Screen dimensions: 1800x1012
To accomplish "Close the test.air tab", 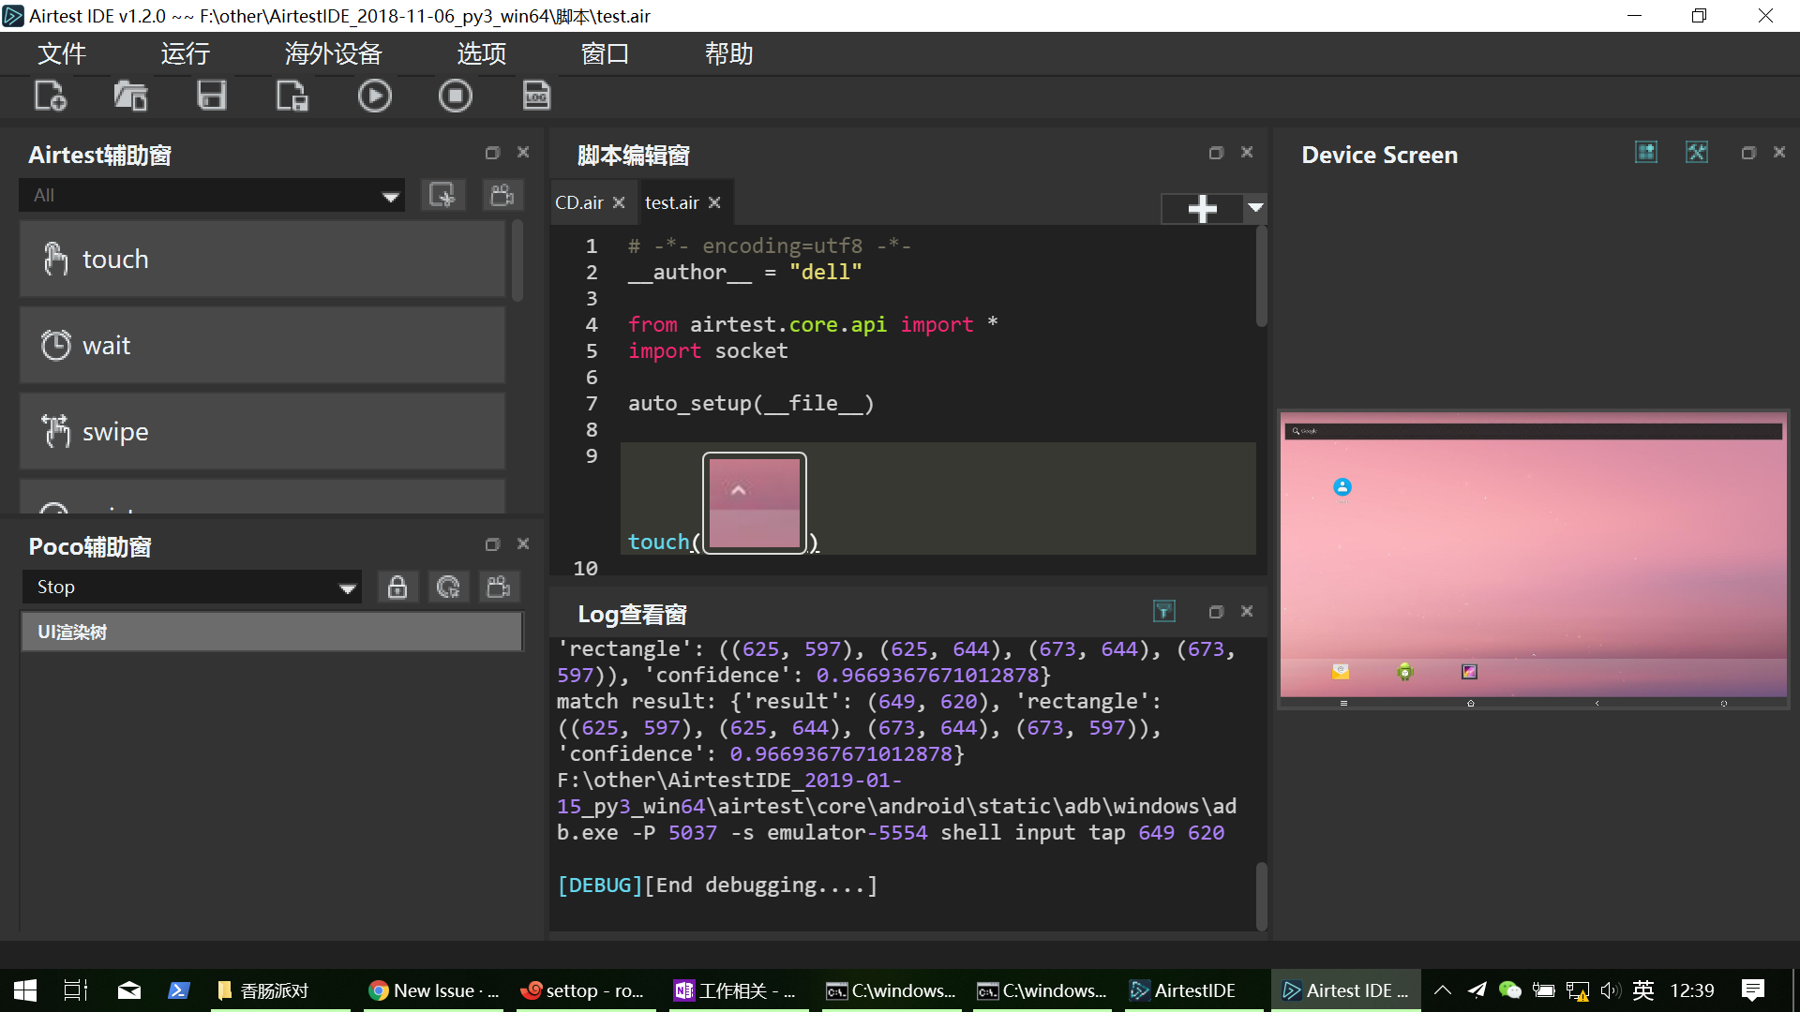I will click(x=714, y=202).
